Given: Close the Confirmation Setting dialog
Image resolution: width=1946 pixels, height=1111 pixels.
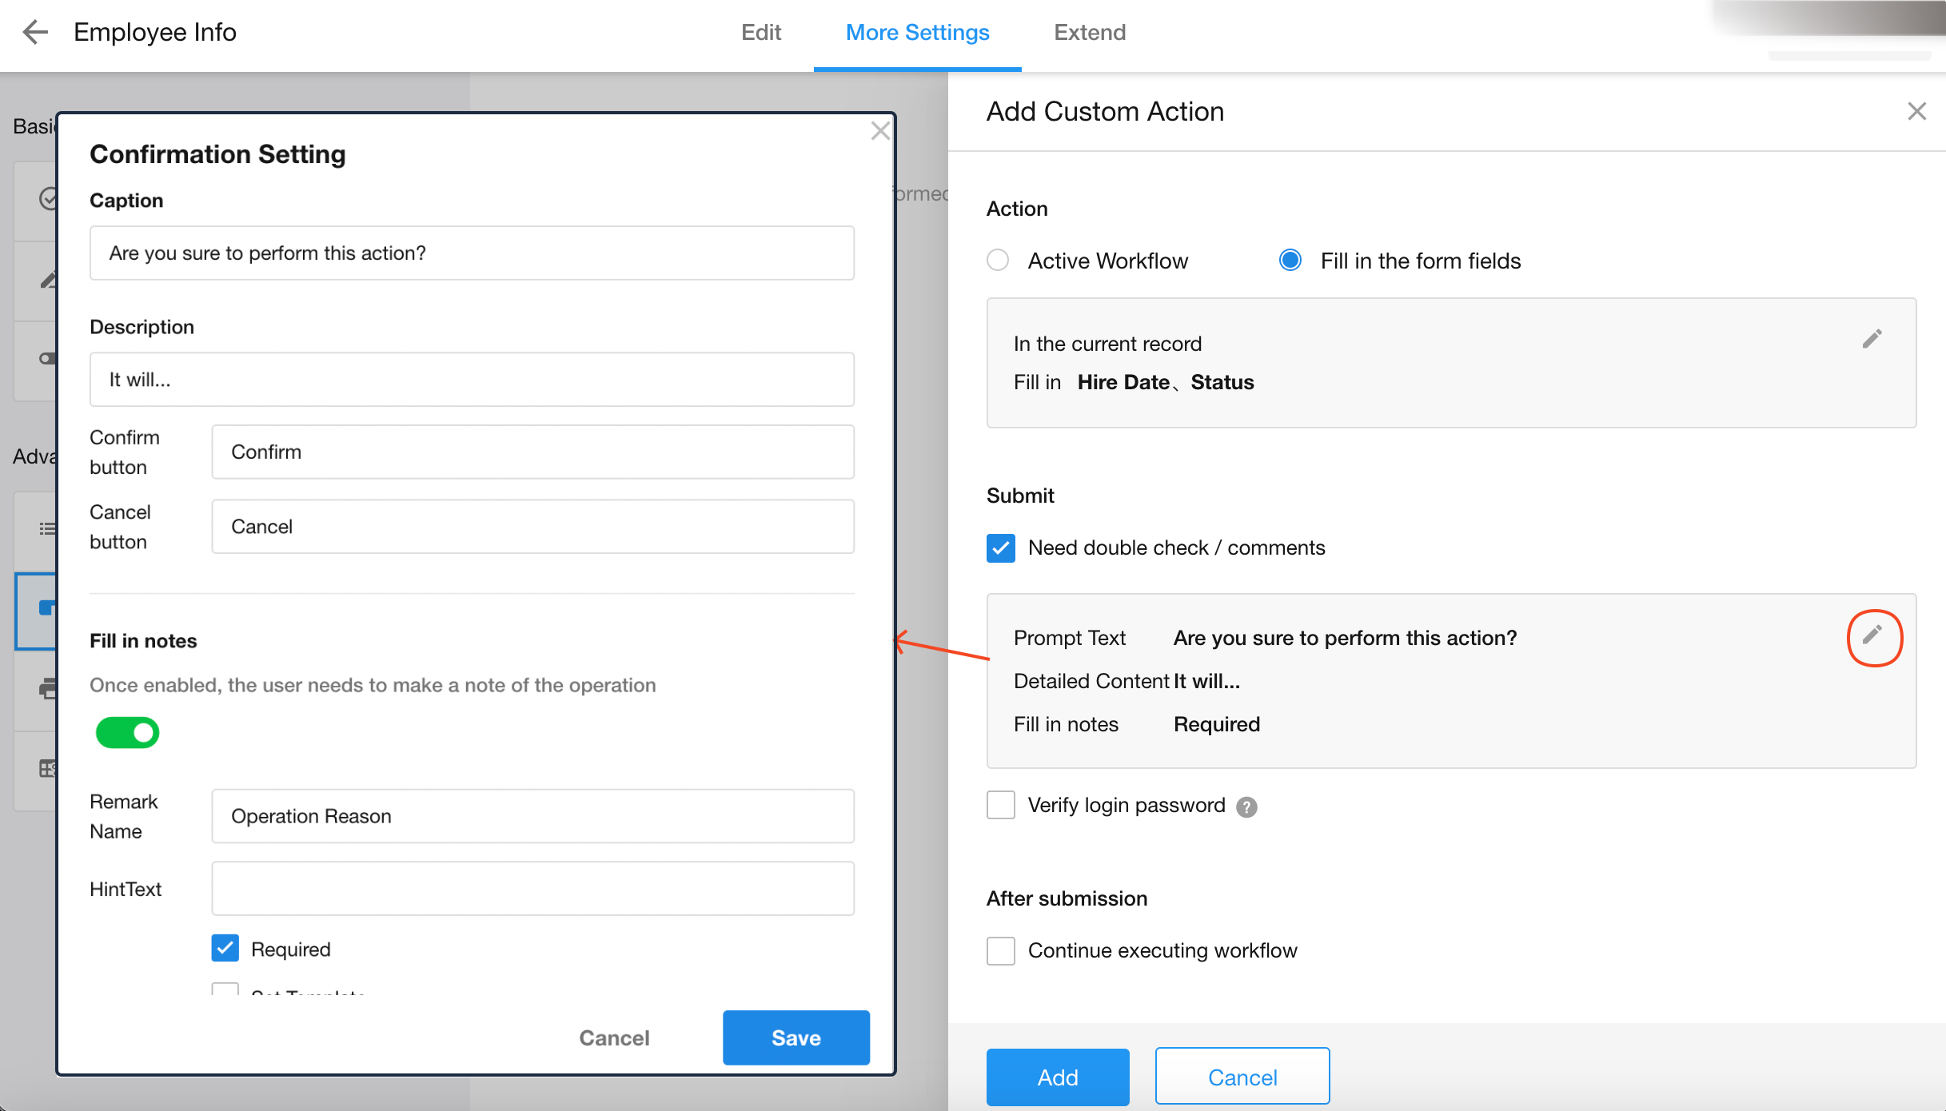Looking at the screenshot, I should tap(880, 131).
